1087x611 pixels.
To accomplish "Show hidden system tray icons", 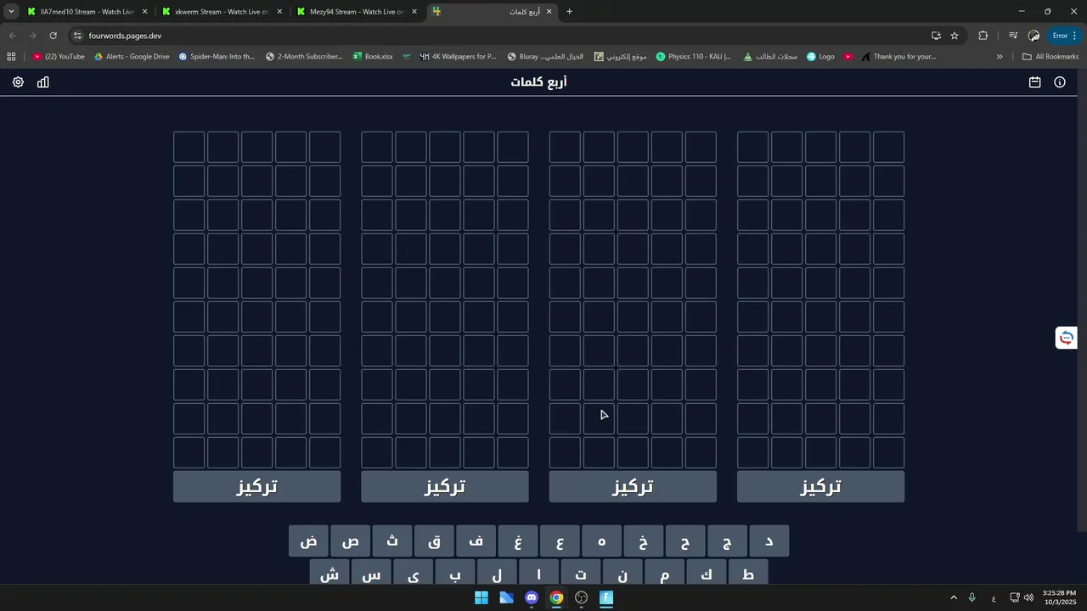I will [x=954, y=597].
